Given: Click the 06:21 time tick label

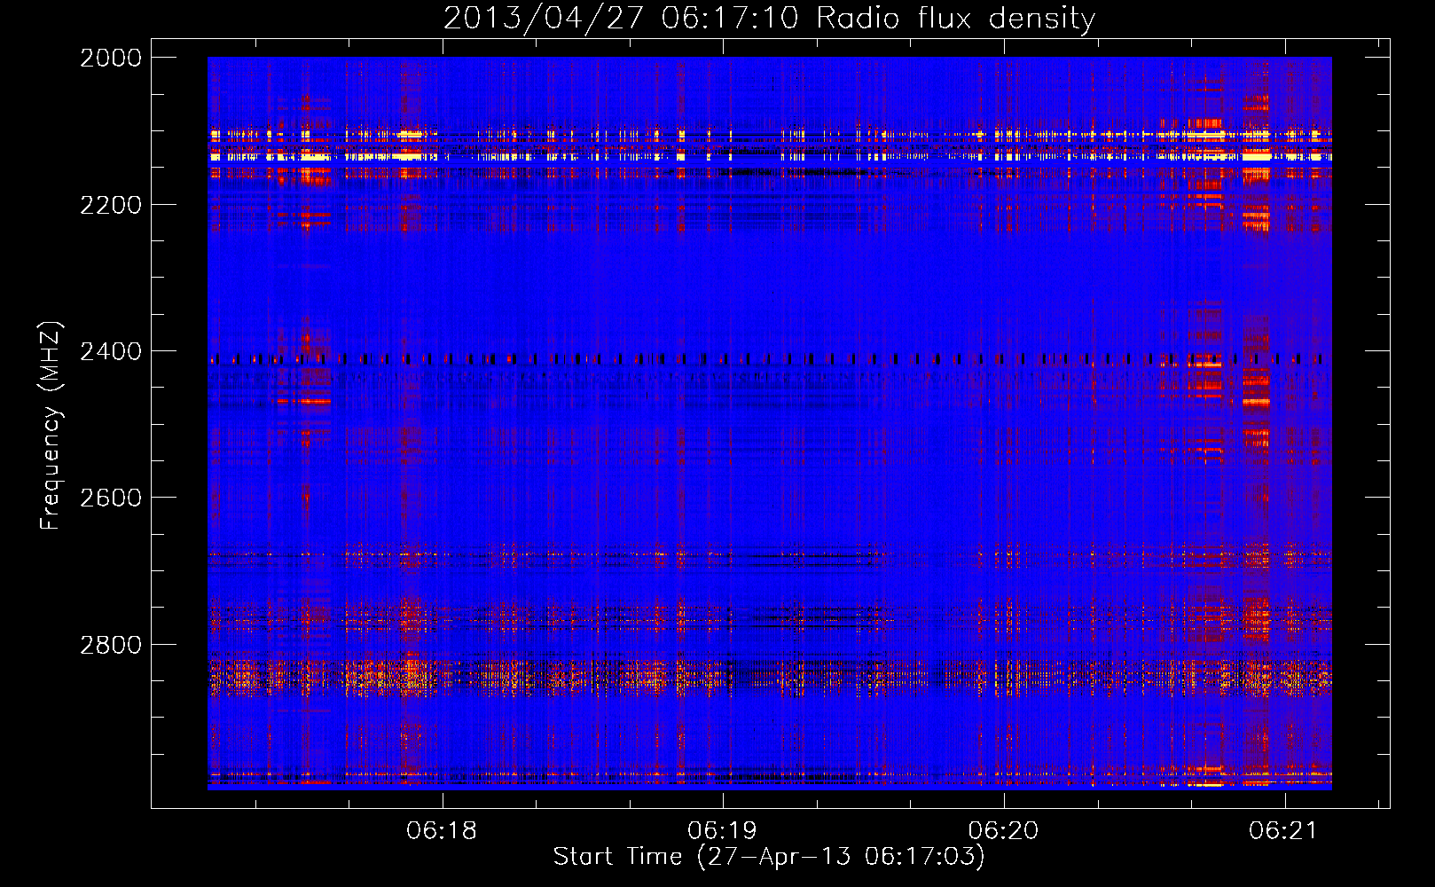Looking at the screenshot, I should pyautogui.click(x=1284, y=831).
